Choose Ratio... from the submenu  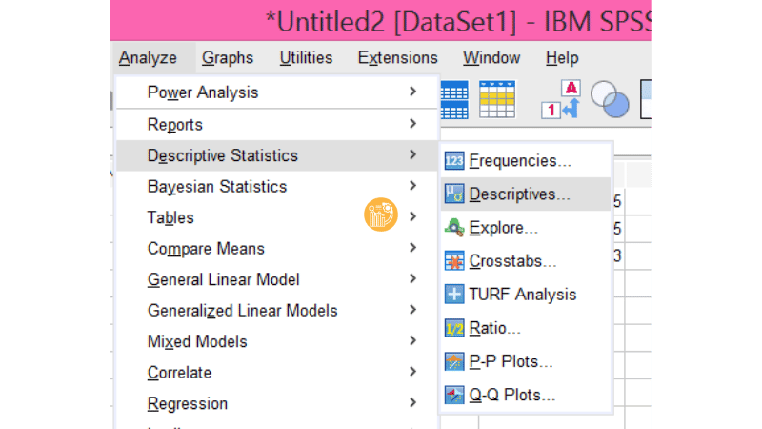[x=526, y=328]
